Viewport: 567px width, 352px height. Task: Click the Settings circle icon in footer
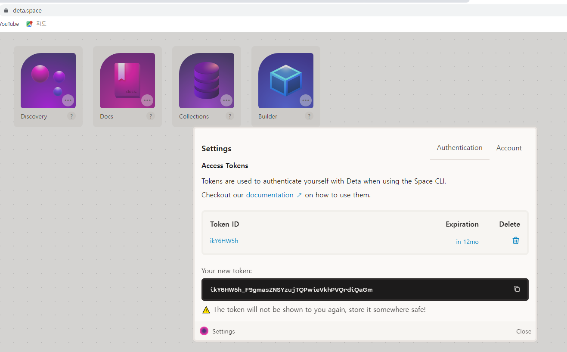click(x=204, y=331)
